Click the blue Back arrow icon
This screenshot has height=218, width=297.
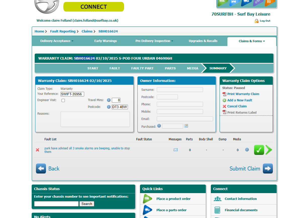pyautogui.click(x=41, y=168)
